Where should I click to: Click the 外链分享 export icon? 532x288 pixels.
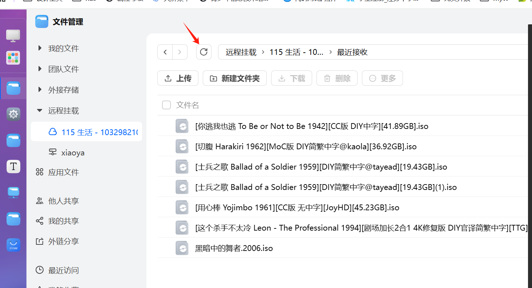tap(40, 241)
